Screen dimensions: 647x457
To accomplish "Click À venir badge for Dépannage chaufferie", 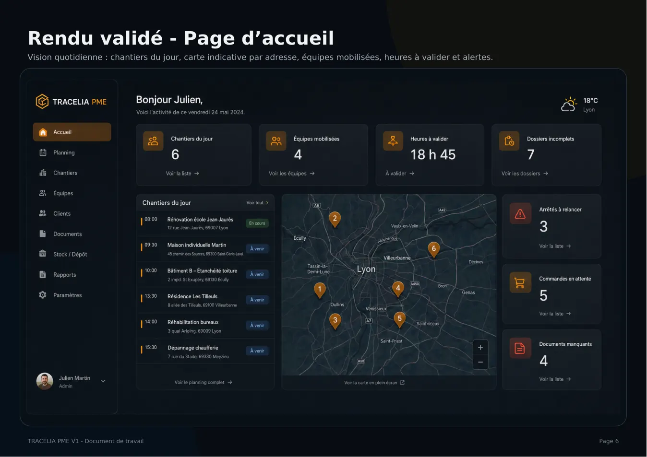I will (257, 351).
